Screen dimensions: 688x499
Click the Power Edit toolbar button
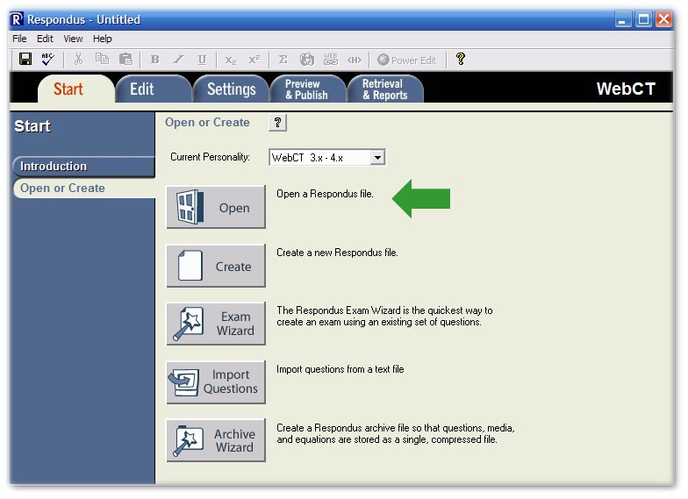coord(406,60)
